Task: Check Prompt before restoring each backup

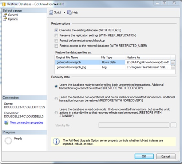Action: (56, 41)
